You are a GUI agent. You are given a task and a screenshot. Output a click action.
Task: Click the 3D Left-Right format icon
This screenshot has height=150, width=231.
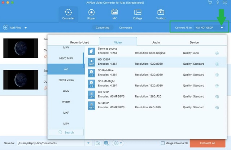tap(91, 84)
